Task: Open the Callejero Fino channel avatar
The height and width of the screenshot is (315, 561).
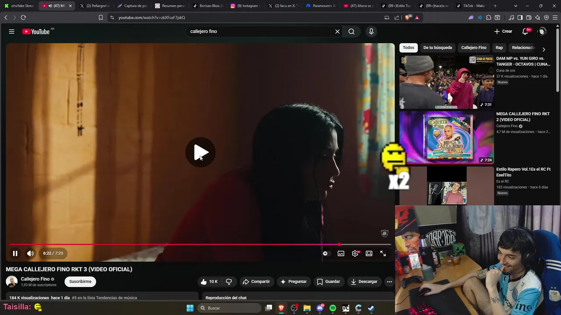Action: [12, 282]
